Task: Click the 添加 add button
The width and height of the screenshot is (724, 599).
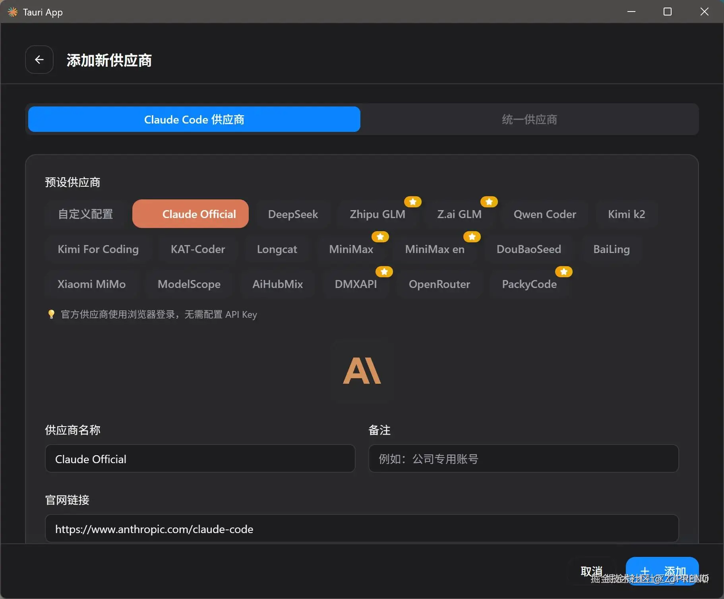Action: coord(662,571)
